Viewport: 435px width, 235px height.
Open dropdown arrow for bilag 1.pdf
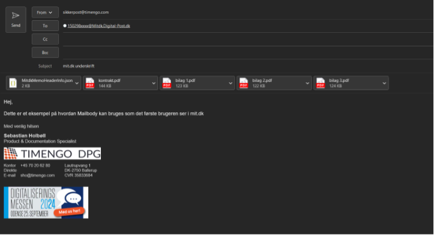(x=230, y=83)
